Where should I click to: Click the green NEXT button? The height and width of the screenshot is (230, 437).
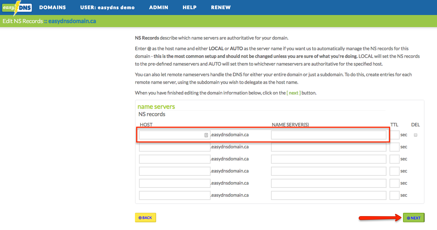(x=414, y=218)
